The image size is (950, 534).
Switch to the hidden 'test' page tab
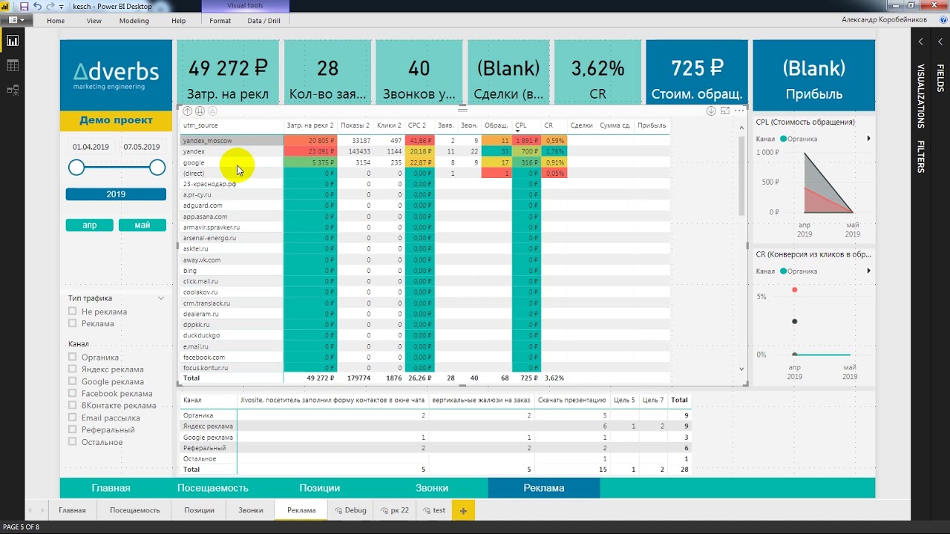click(x=434, y=510)
